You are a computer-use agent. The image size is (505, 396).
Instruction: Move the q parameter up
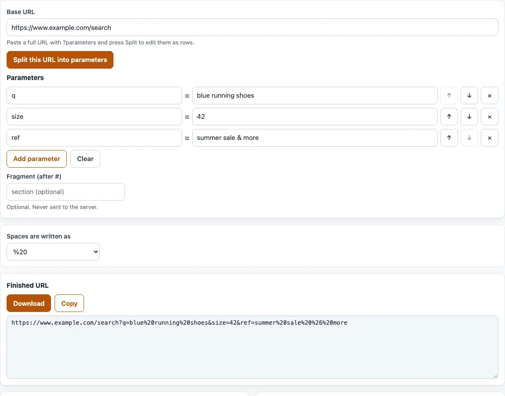coord(449,95)
